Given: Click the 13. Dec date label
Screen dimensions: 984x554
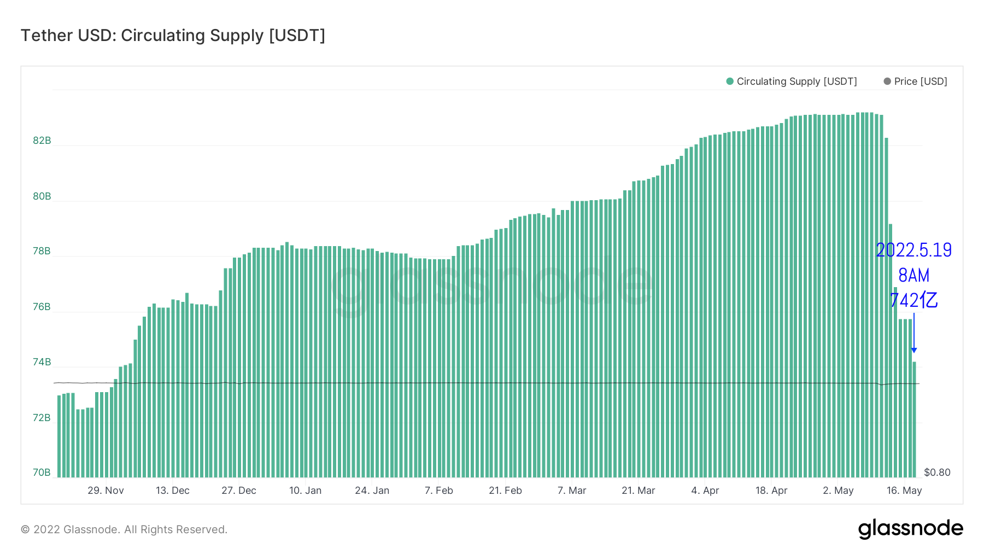Looking at the screenshot, I should pos(173,491).
